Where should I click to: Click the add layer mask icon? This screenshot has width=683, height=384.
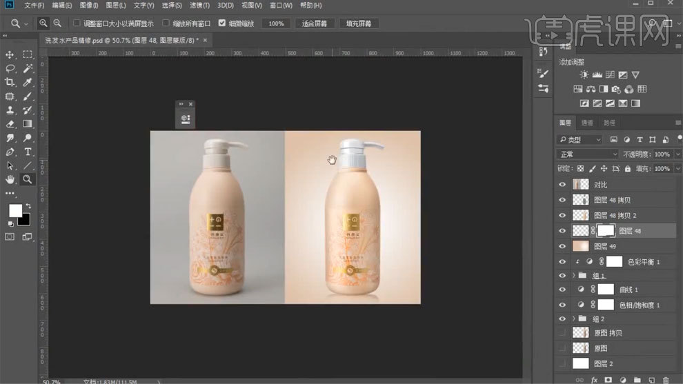[608, 380]
